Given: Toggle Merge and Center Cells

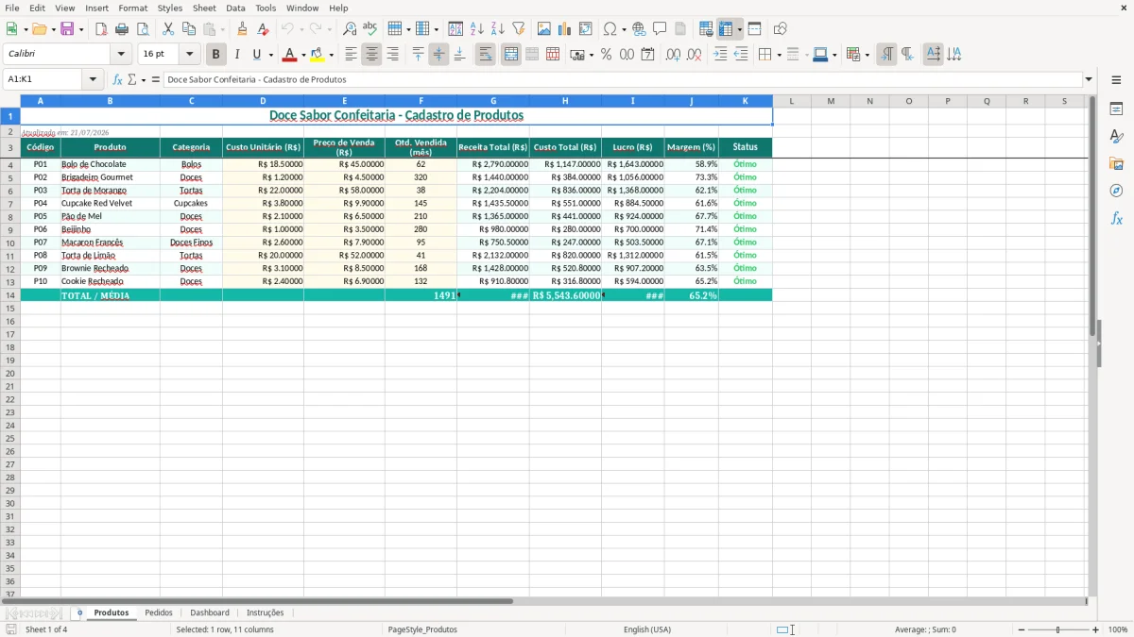Looking at the screenshot, I should 511,55.
